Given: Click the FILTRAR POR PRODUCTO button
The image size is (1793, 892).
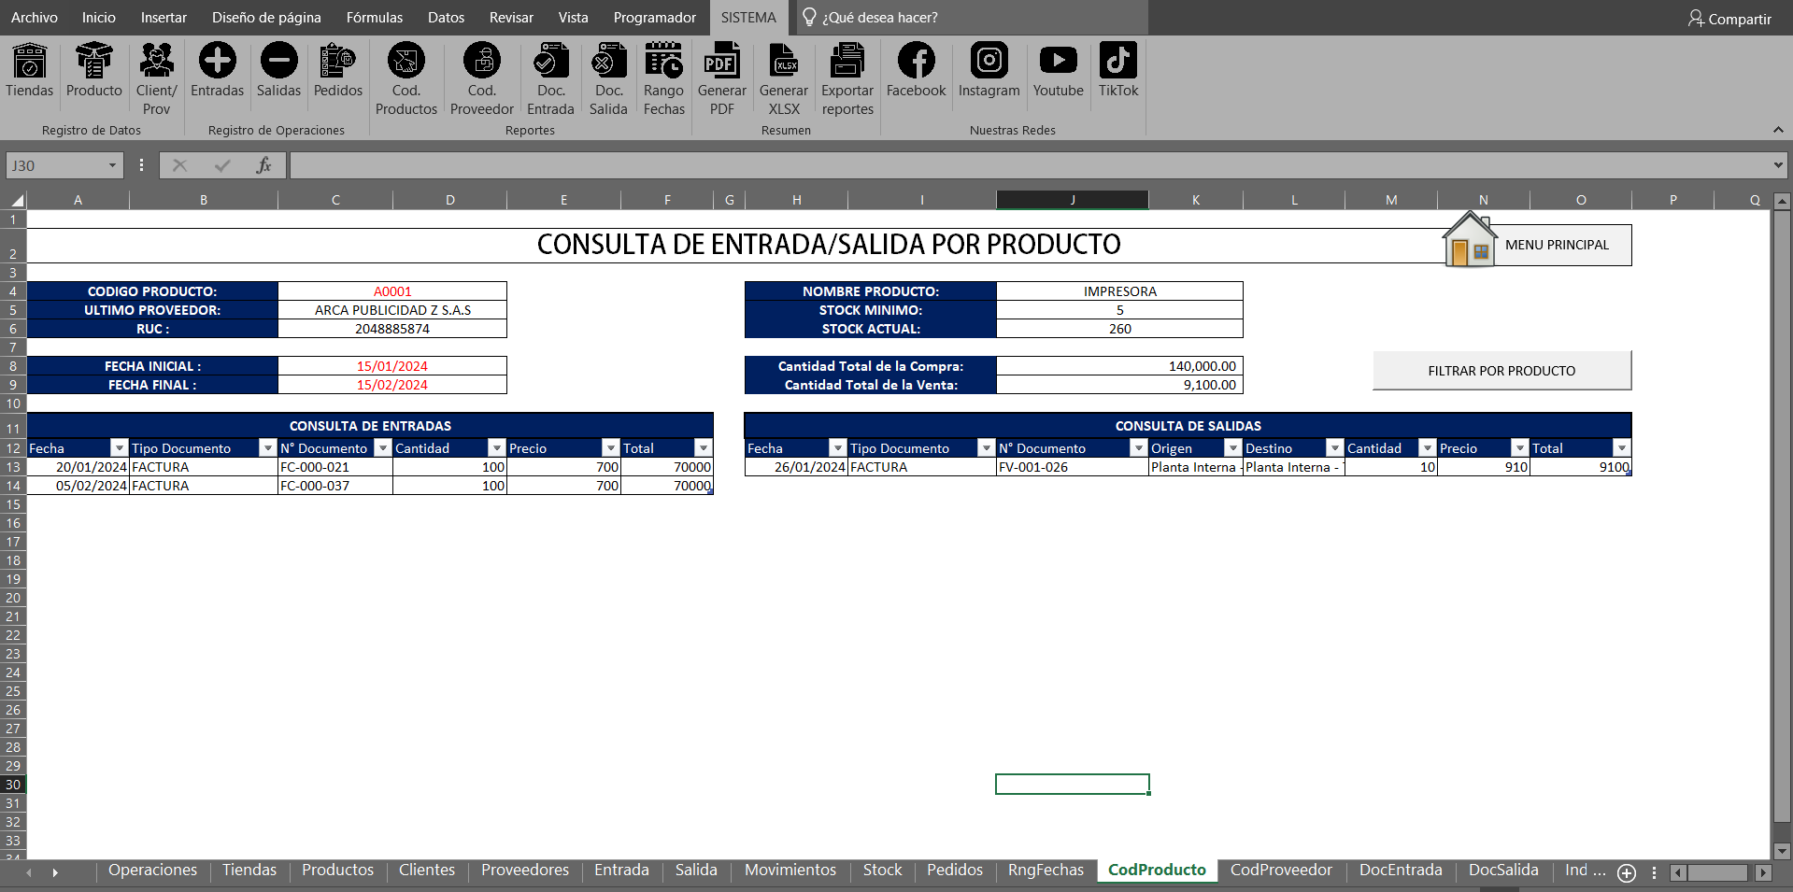Looking at the screenshot, I should point(1501,371).
